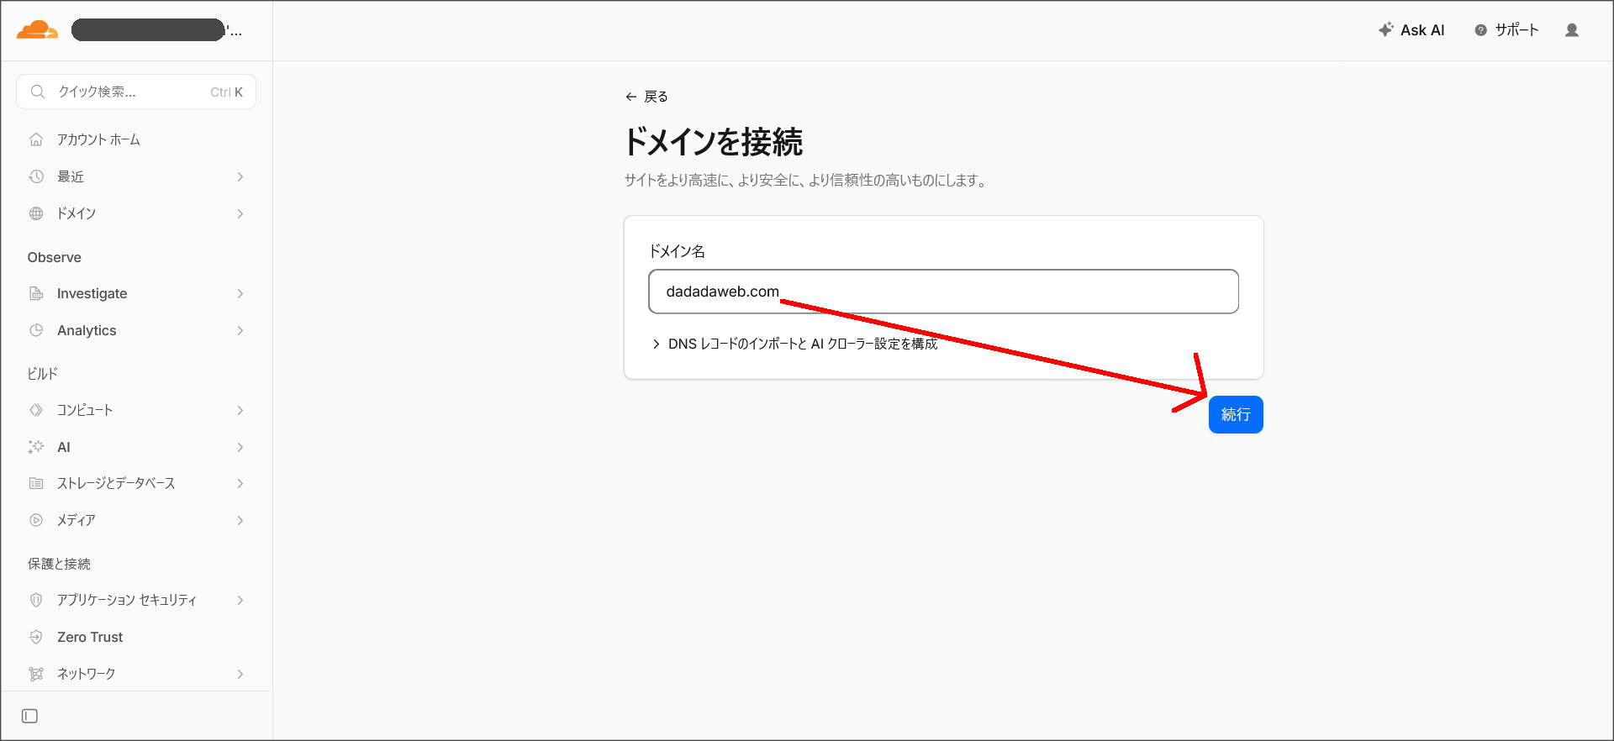
Task: Click the clock icon beside 最近
Action: tap(36, 176)
